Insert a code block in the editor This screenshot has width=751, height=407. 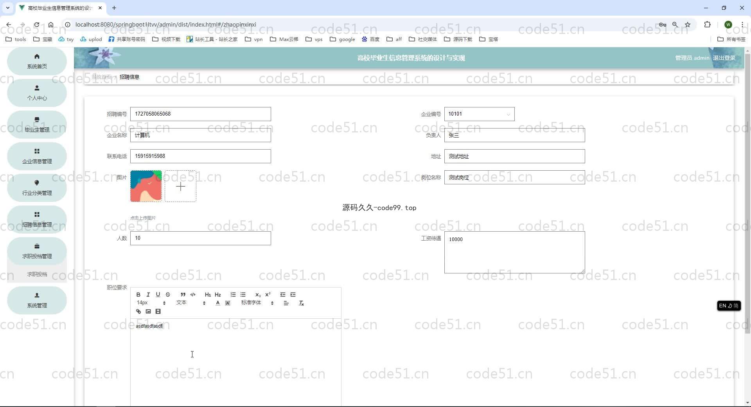(193, 295)
